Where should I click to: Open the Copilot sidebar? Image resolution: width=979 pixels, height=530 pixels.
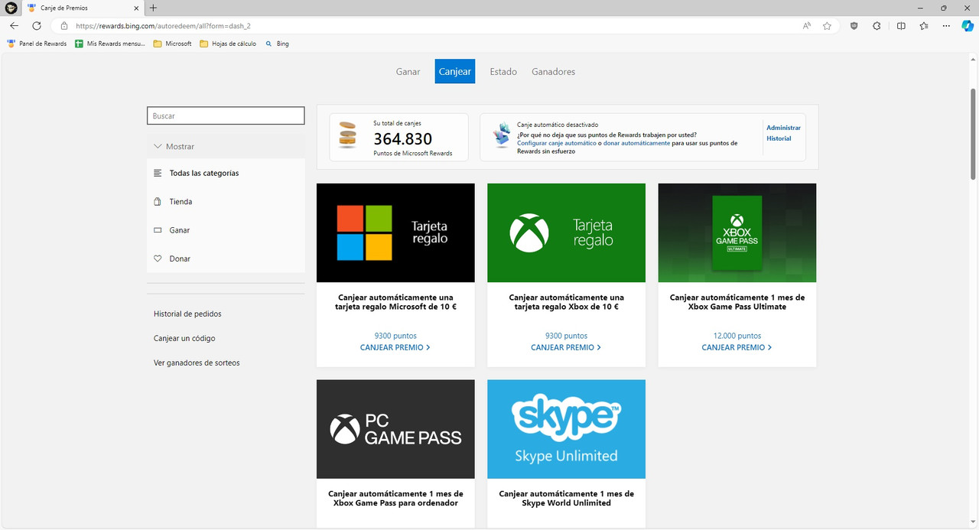point(967,25)
